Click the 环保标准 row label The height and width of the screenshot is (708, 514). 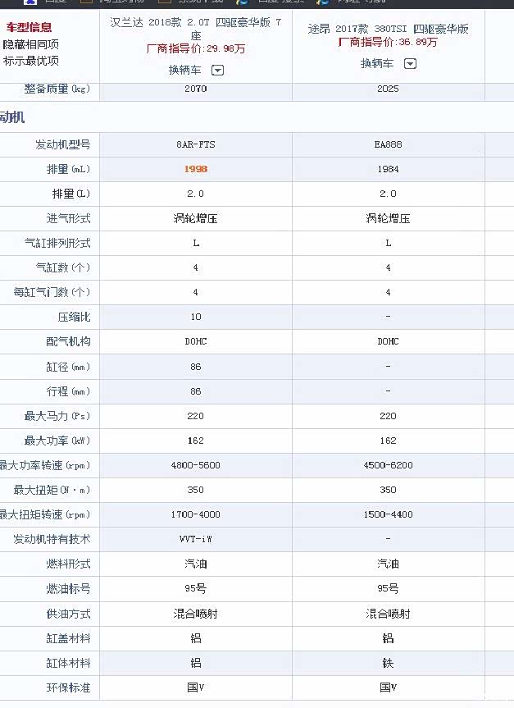coord(68,687)
